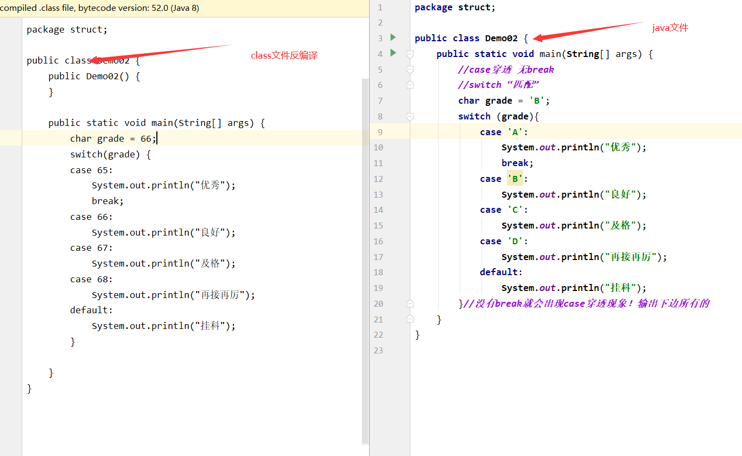Click 'switch (grade){' in the java source

click(498, 116)
